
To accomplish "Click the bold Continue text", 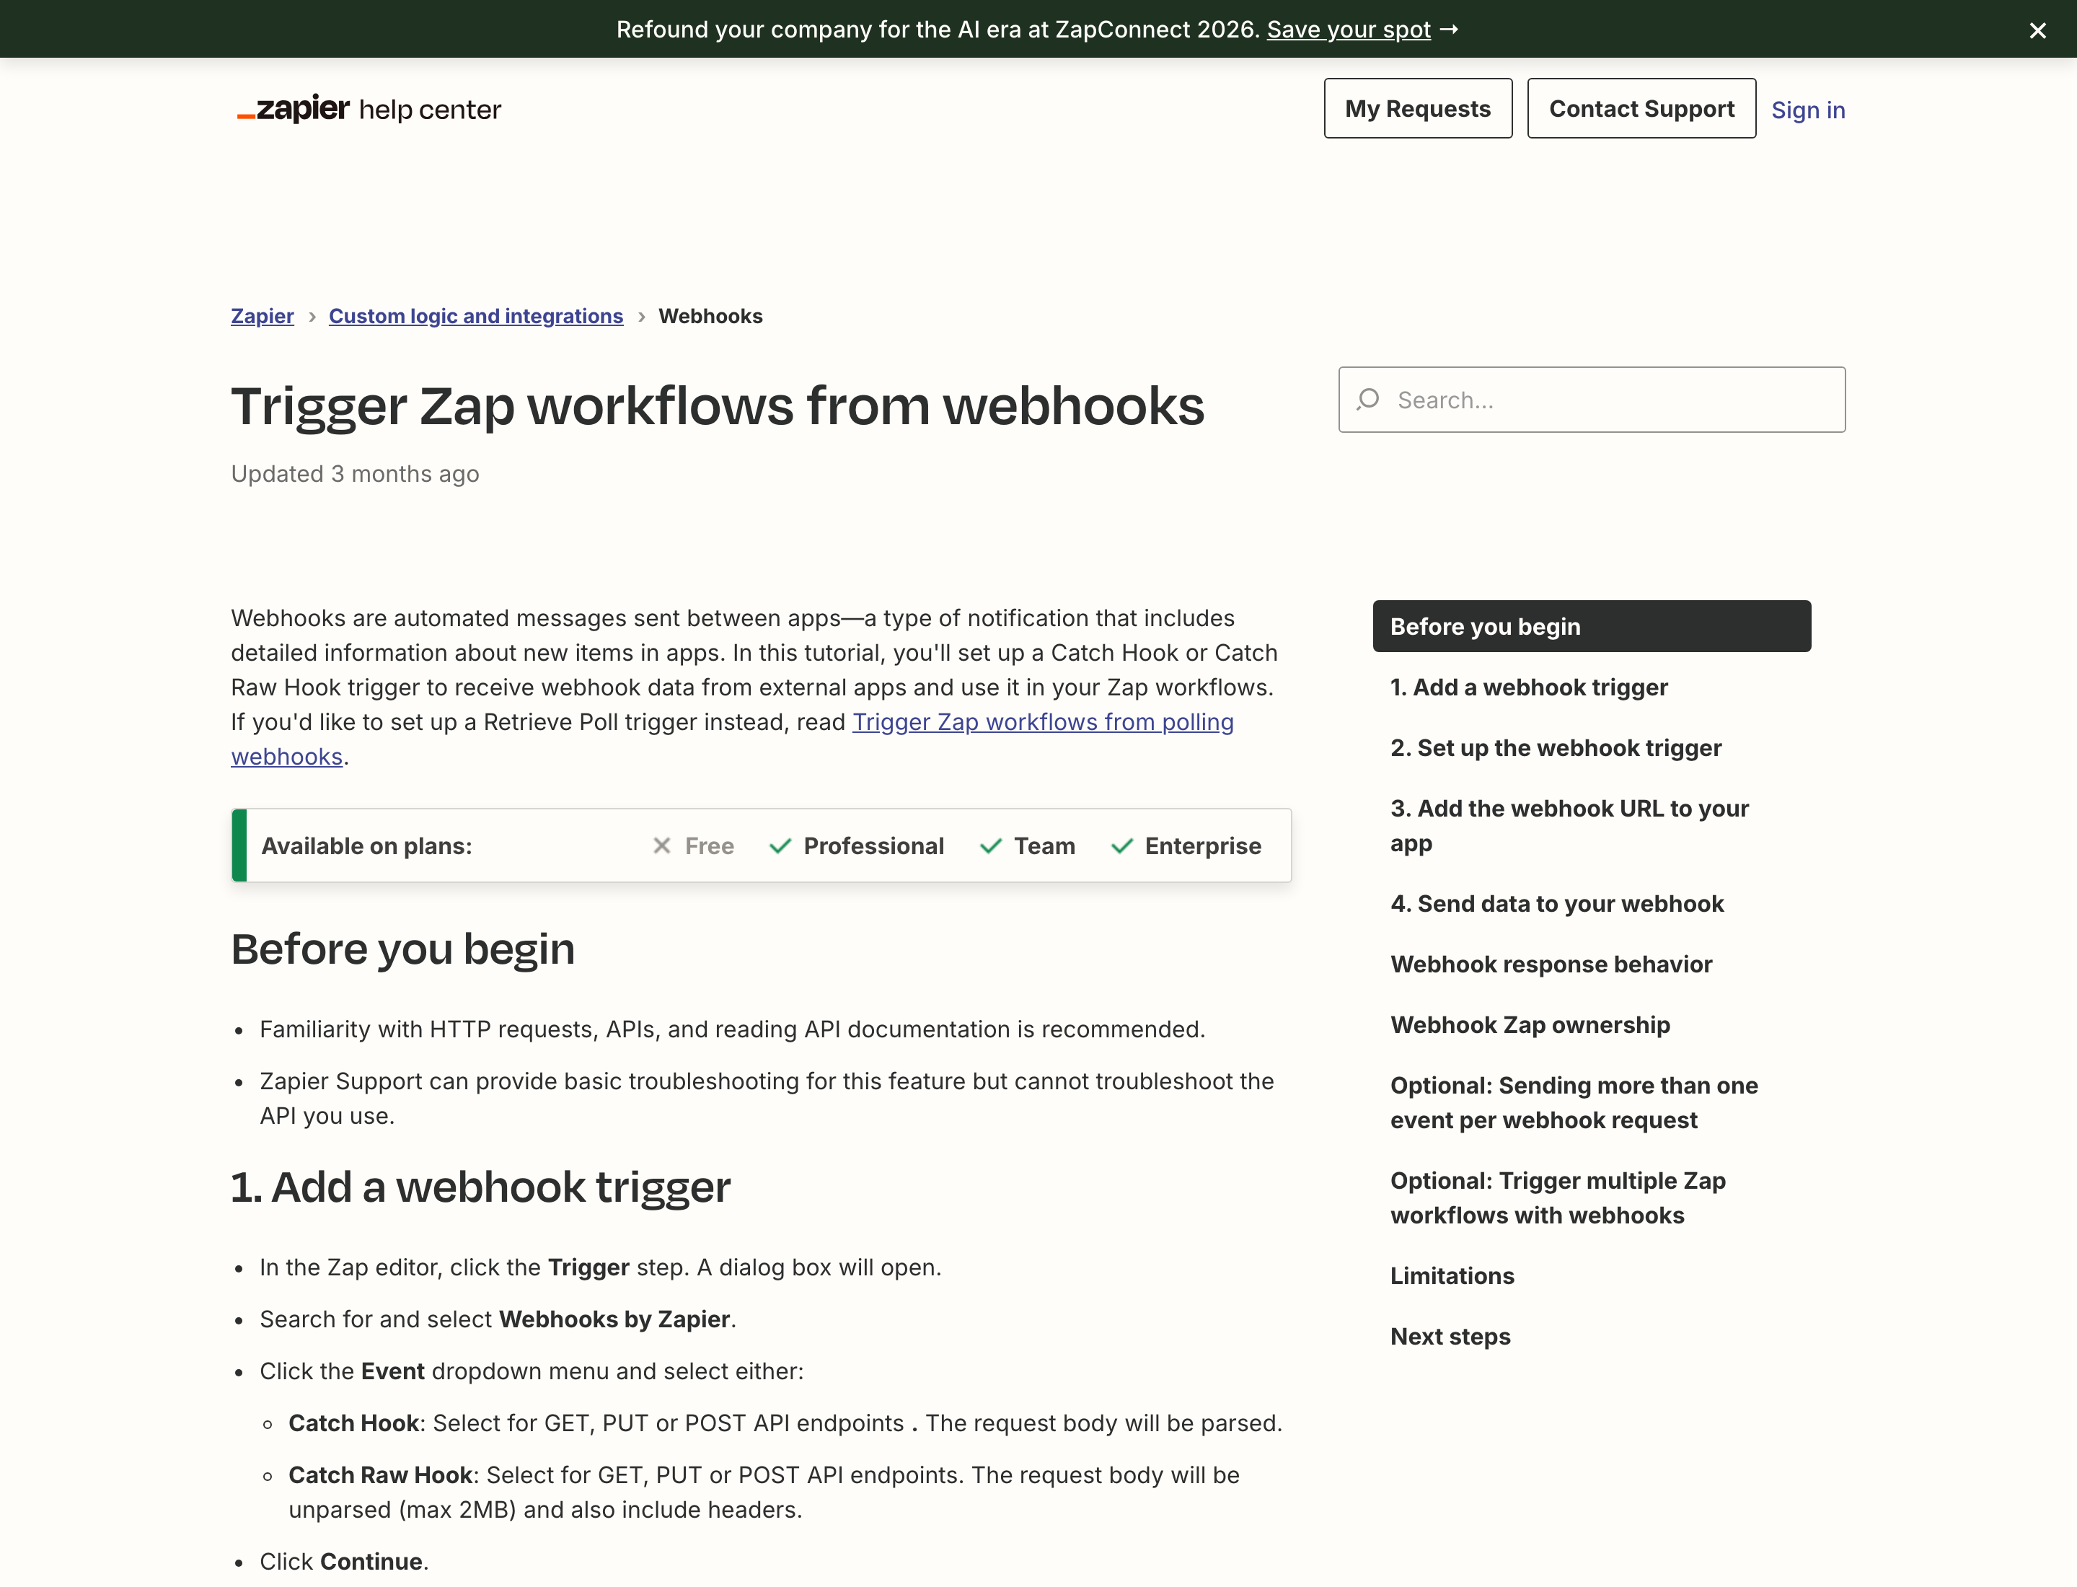I will pyautogui.click(x=371, y=1560).
